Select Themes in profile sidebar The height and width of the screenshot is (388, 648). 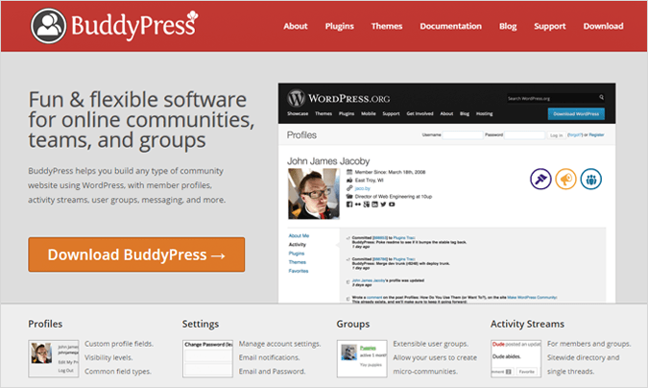(298, 262)
